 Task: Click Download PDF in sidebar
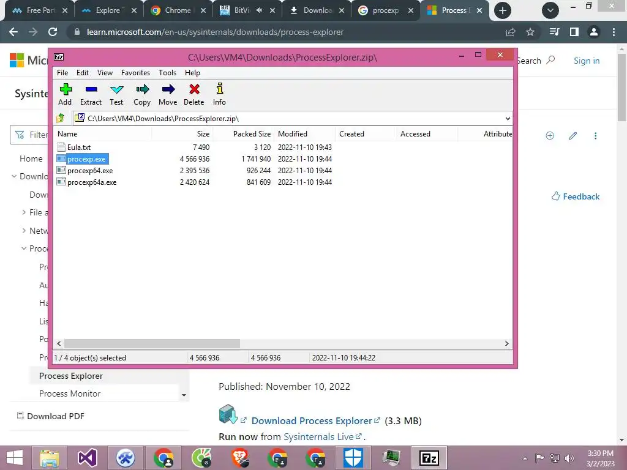[51, 416]
